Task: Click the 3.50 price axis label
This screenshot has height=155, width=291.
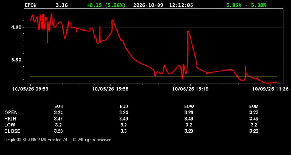Action: coord(17,60)
